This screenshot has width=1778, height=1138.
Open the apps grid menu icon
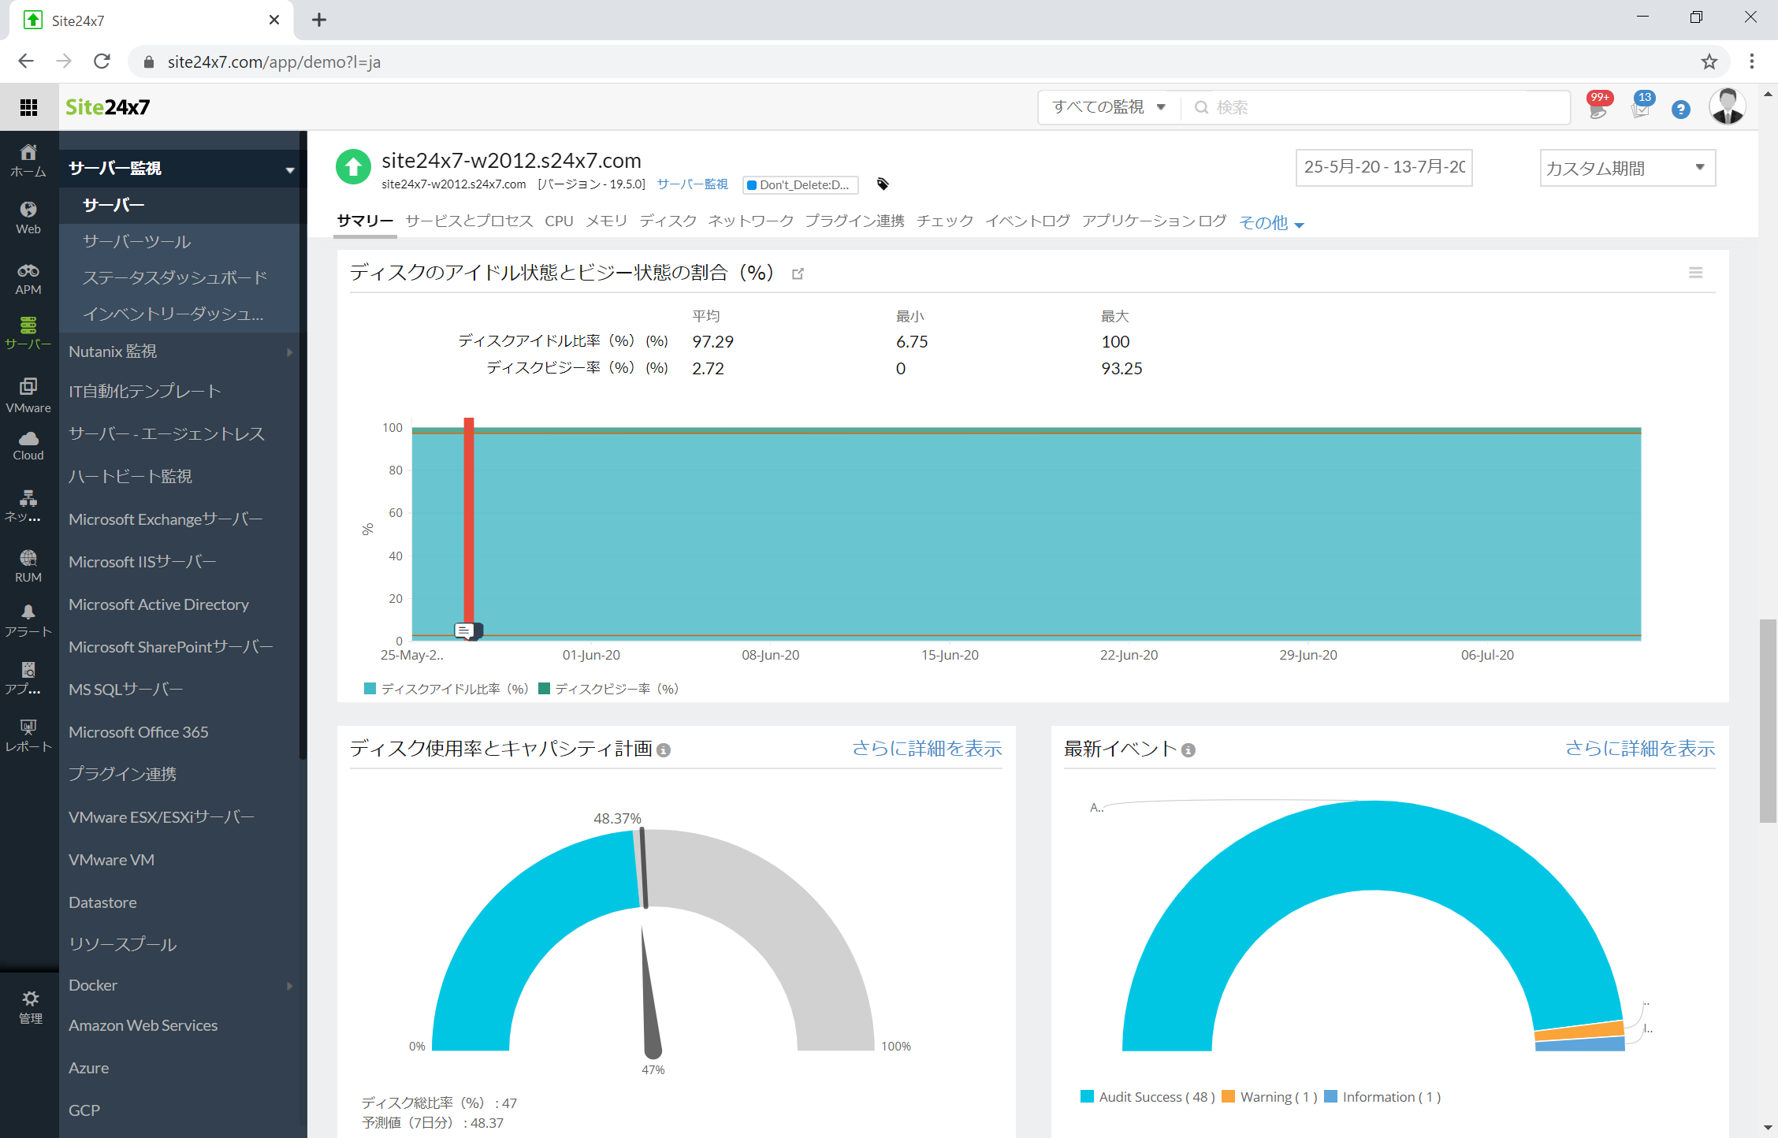pos(28,107)
